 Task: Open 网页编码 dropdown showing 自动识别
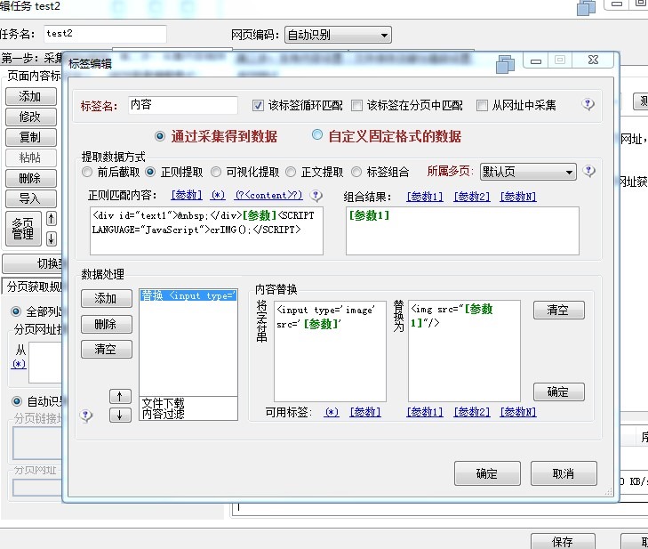tap(338, 36)
